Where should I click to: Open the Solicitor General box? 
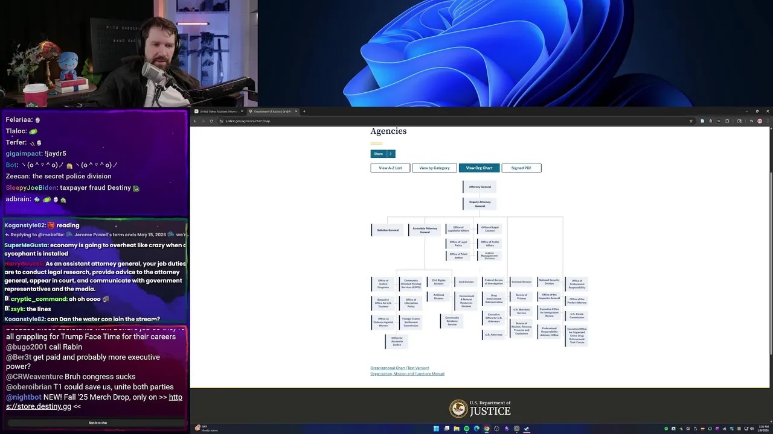click(x=388, y=230)
